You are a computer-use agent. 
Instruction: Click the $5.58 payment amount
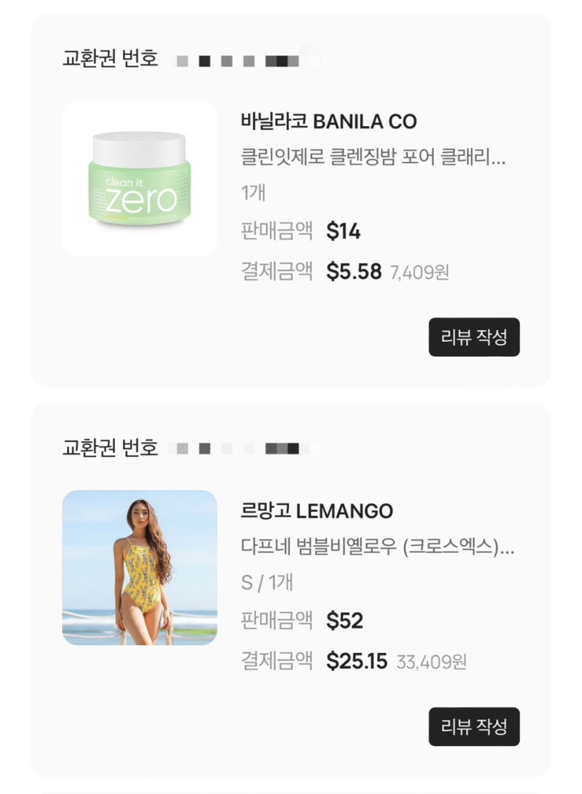(x=354, y=272)
